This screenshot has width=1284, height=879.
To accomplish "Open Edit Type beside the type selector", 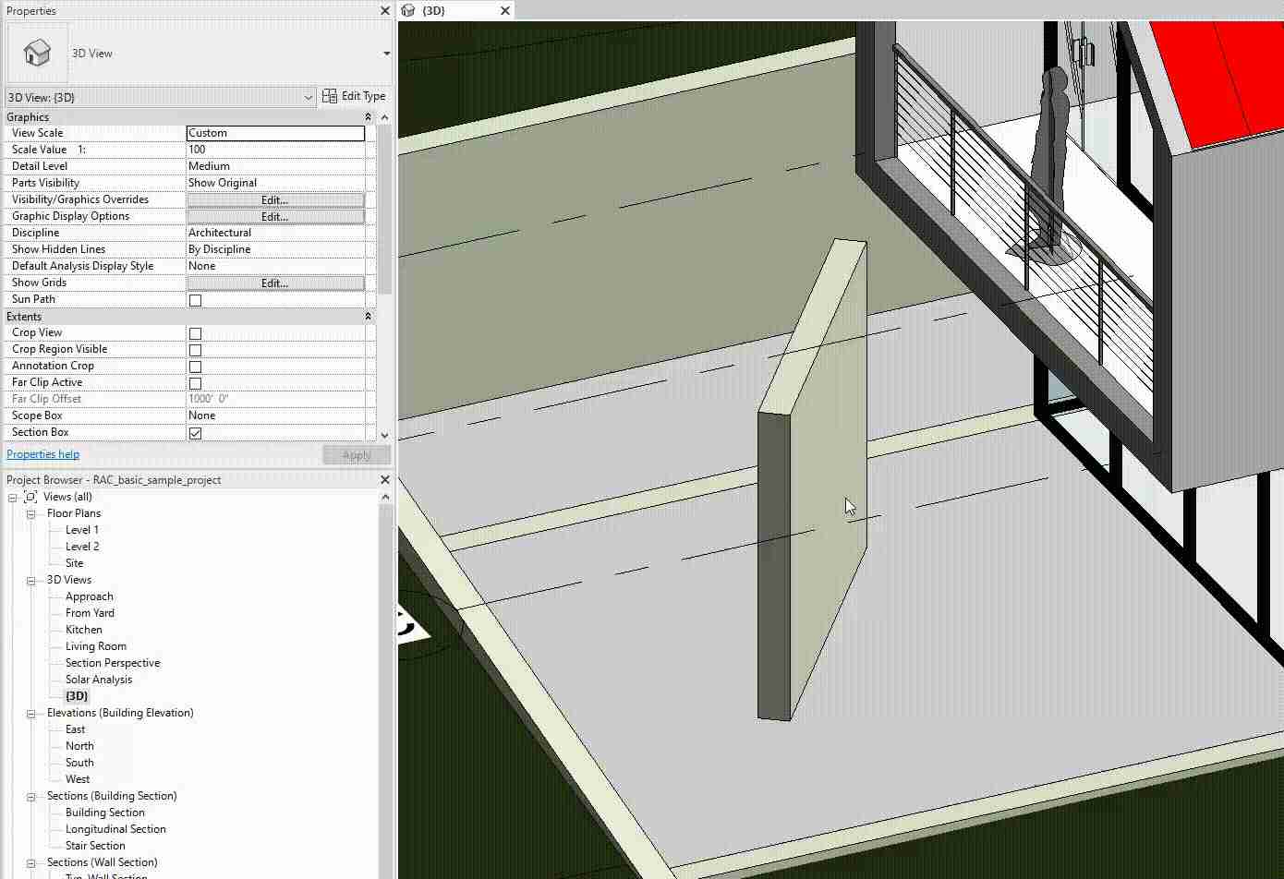I will tap(355, 95).
